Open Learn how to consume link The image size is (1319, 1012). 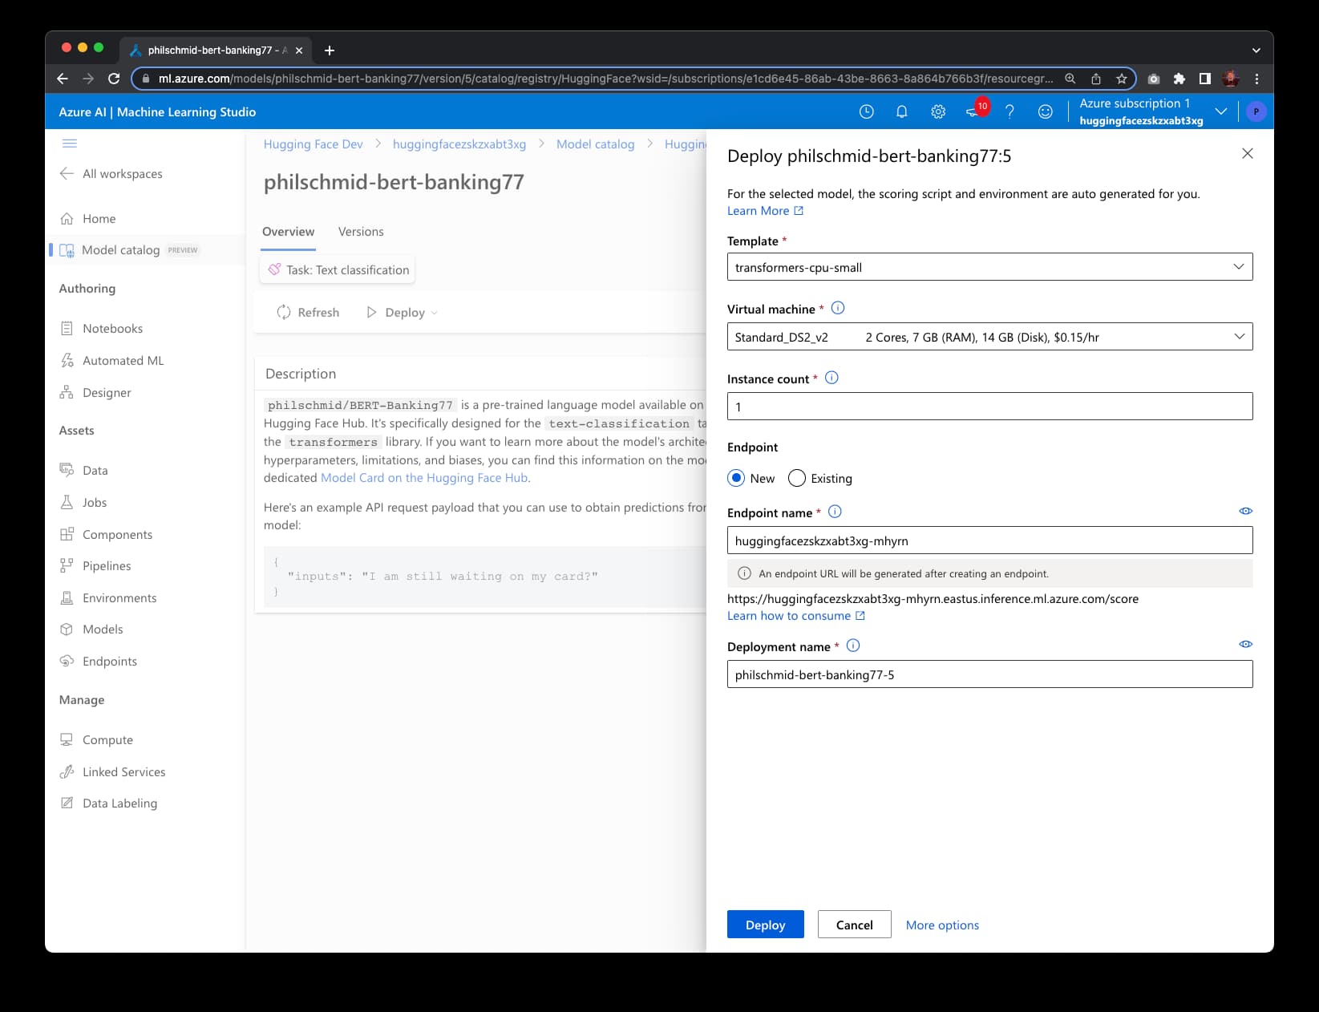(x=791, y=615)
